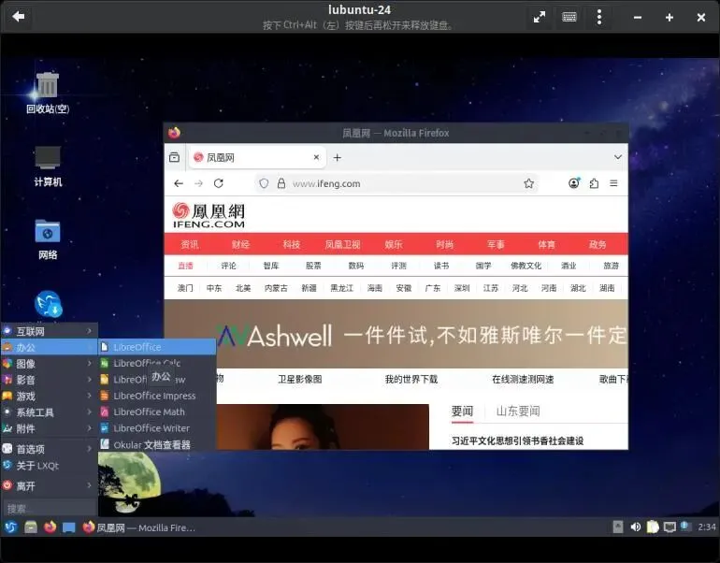Go forward in Firefox history
The image size is (720, 563).
[x=198, y=183]
